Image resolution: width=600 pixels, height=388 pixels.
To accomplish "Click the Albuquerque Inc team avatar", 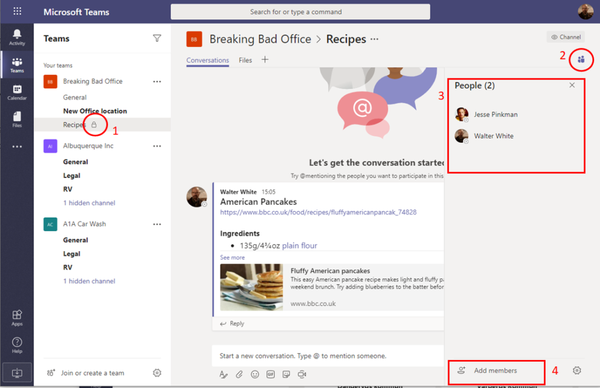I will click(50, 146).
